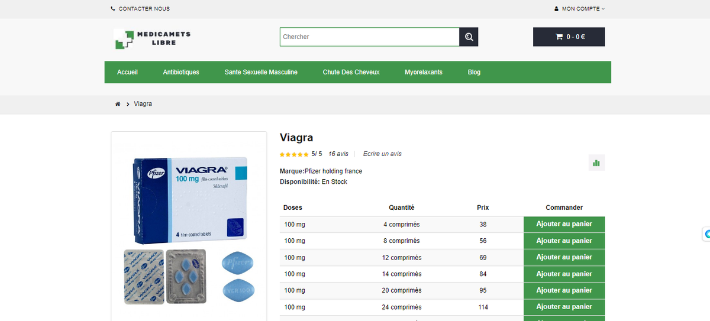Open the shopping cart showing 0 - 0 €
Image resolution: width=710 pixels, height=321 pixels.
point(569,37)
